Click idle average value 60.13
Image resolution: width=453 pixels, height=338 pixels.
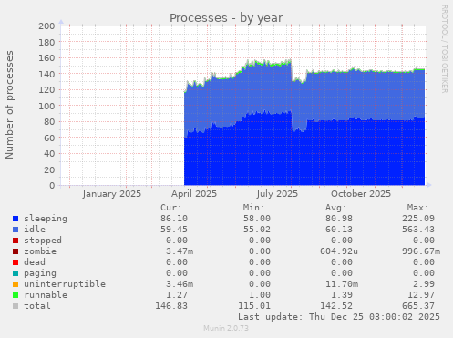[x=339, y=230]
